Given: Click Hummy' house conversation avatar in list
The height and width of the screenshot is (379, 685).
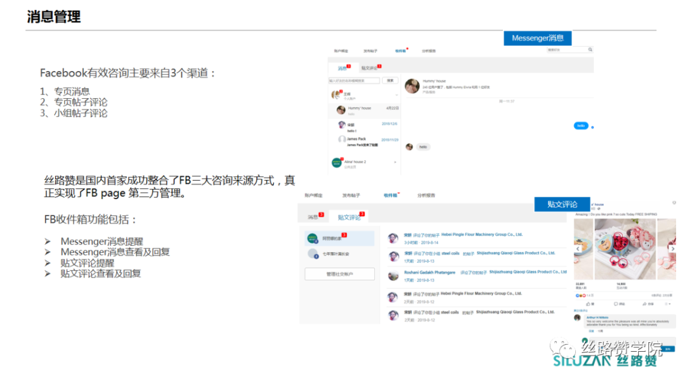Looking at the screenshot, I should point(341,110).
